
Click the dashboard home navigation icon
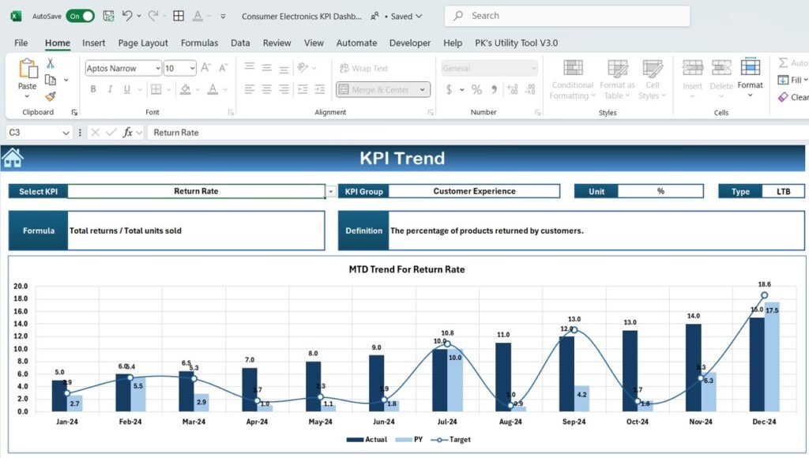(x=11, y=156)
